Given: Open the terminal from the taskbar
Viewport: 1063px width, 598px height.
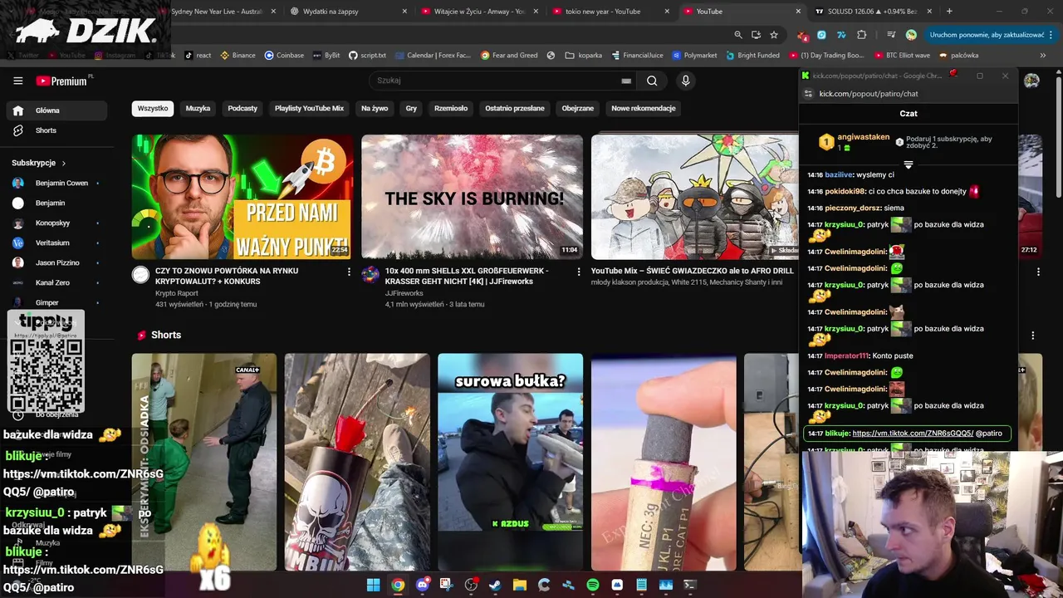Looking at the screenshot, I should pyautogui.click(x=689, y=585).
